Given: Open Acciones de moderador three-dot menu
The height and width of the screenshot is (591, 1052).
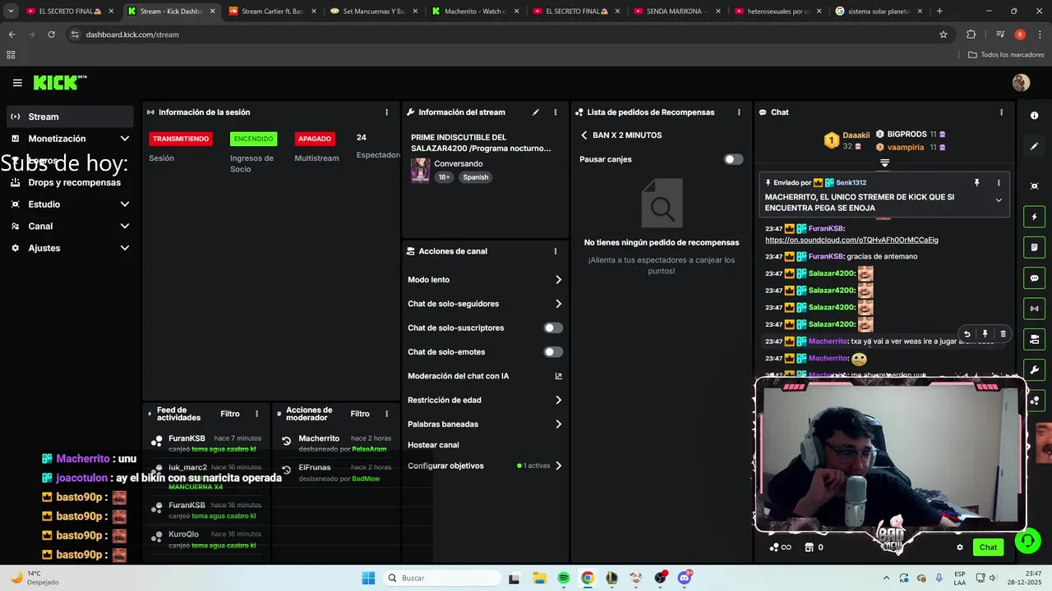Looking at the screenshot, I should click(386, 414).
